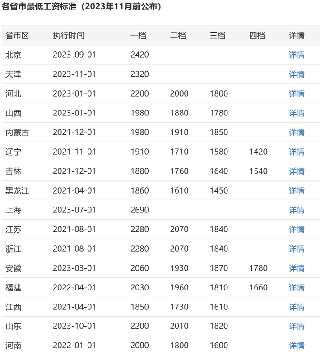This screenshot has width=325, height=355.
Task: Click the date 2021-11-01 for 辽宁
Action: tap(74, 152)
